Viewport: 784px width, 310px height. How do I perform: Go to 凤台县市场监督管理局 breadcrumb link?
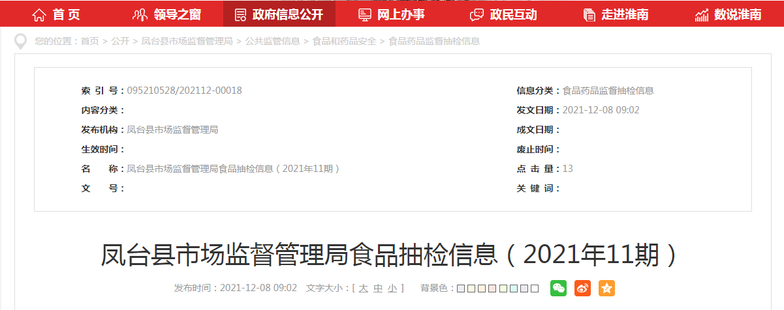pos(187,41)
